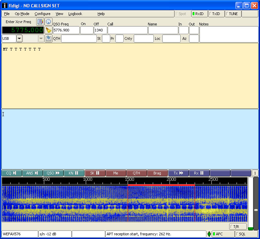The height and width of the screenshot is (239, 260).
Task: Click the In report field
Action: [x=184, y=30]
